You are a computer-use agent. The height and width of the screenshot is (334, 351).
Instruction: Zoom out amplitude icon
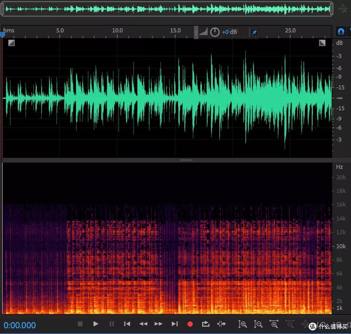click(258, 324)
